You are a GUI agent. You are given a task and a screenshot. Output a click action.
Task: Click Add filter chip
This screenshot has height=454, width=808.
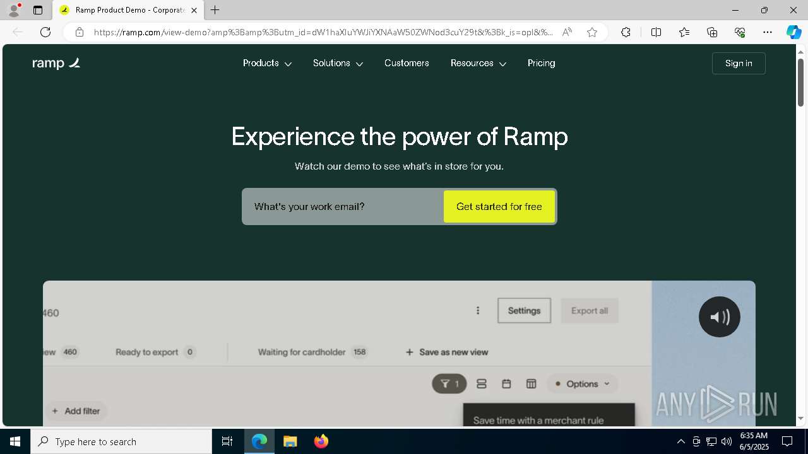point(76,411)
